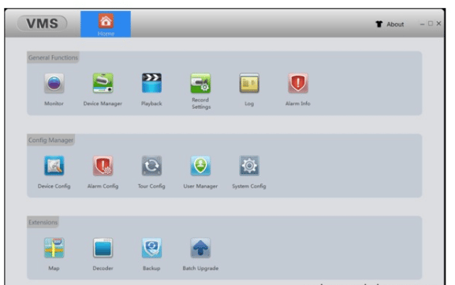
Task: Minimize the VMS window
Action: pyautogui.click(x=422, y=24)
